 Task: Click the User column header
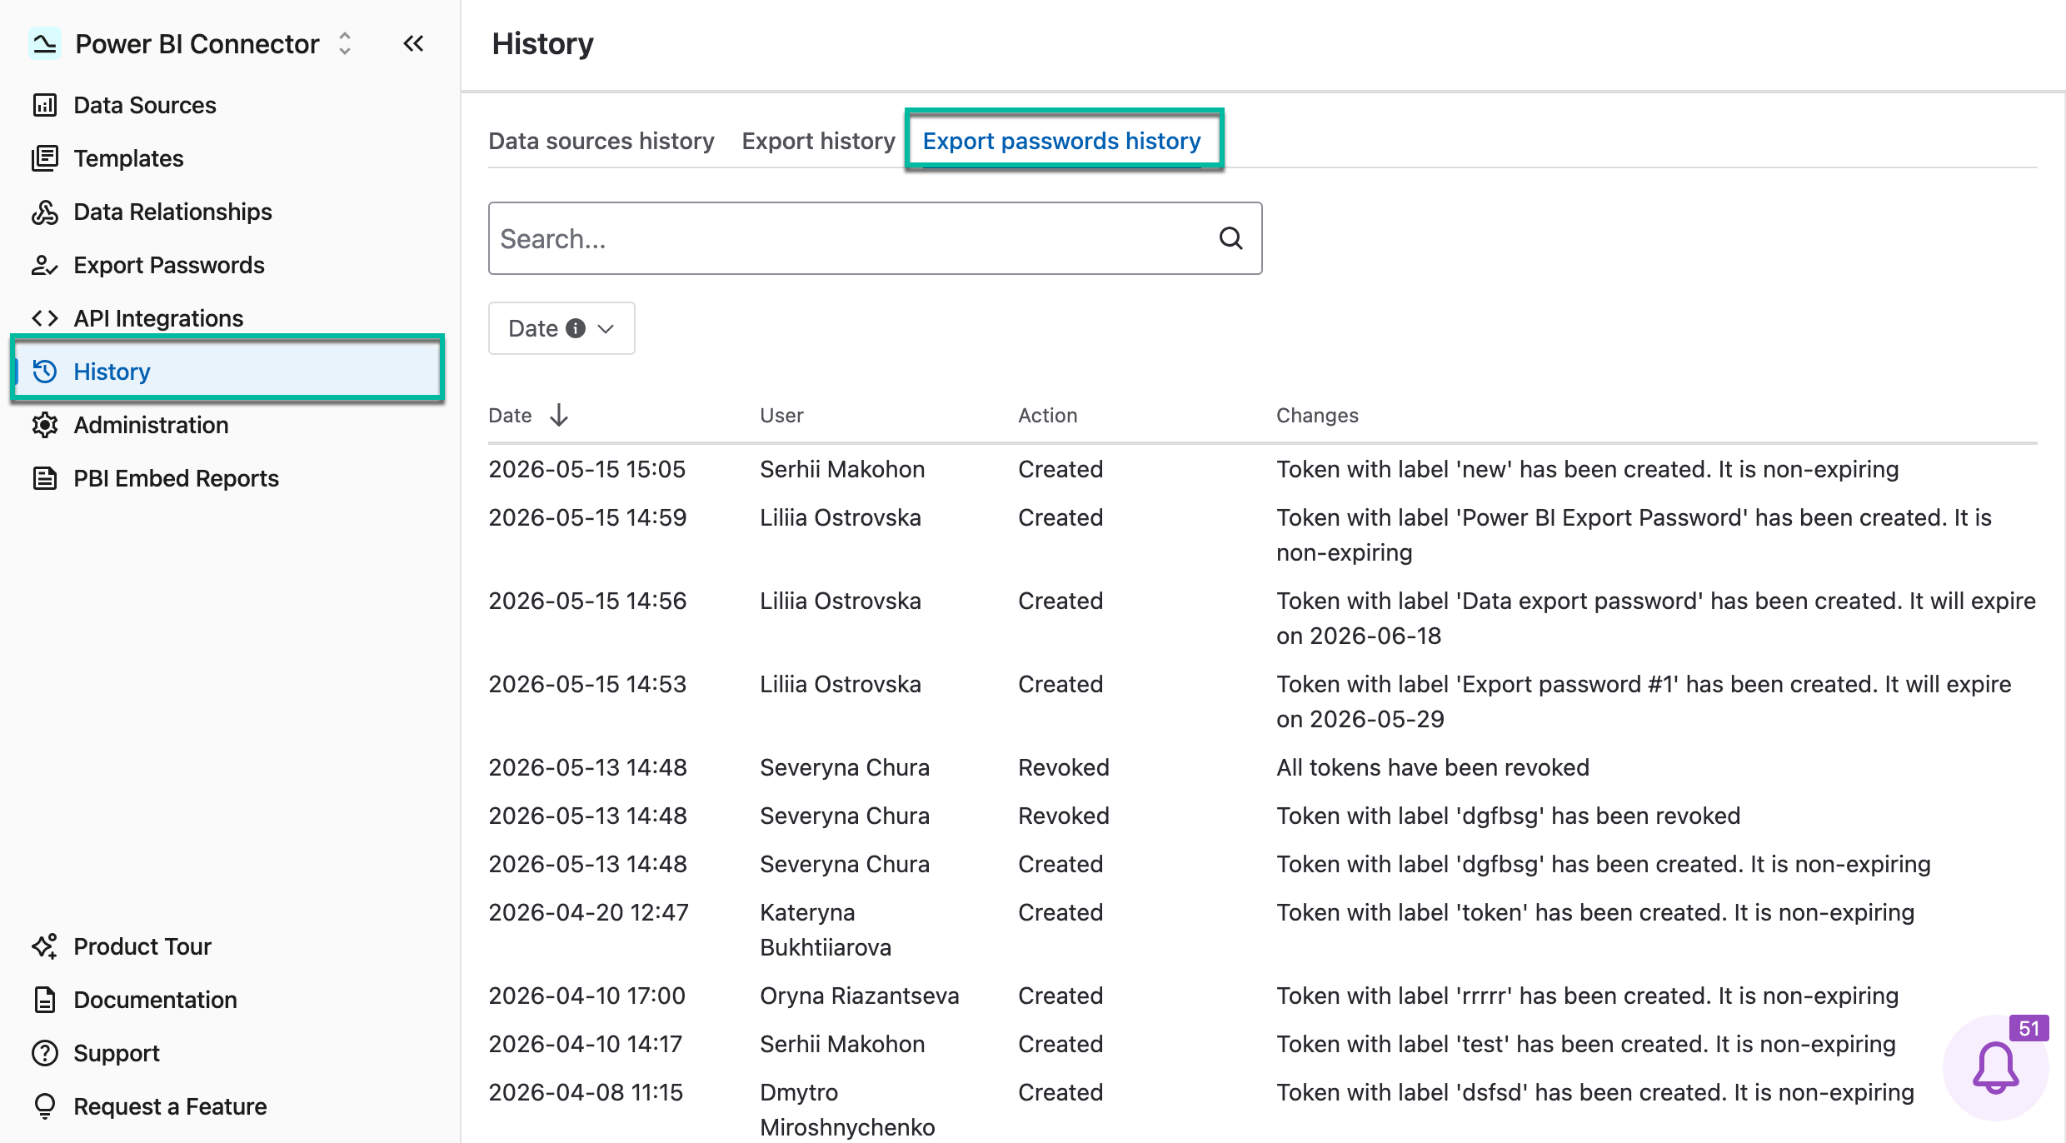point(781,415)
